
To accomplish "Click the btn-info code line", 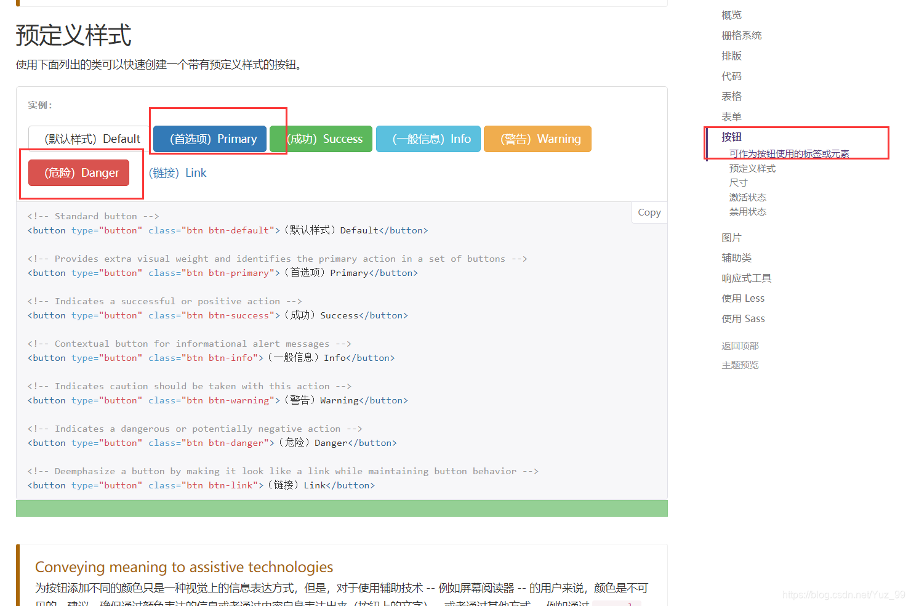I will (211, 358).
